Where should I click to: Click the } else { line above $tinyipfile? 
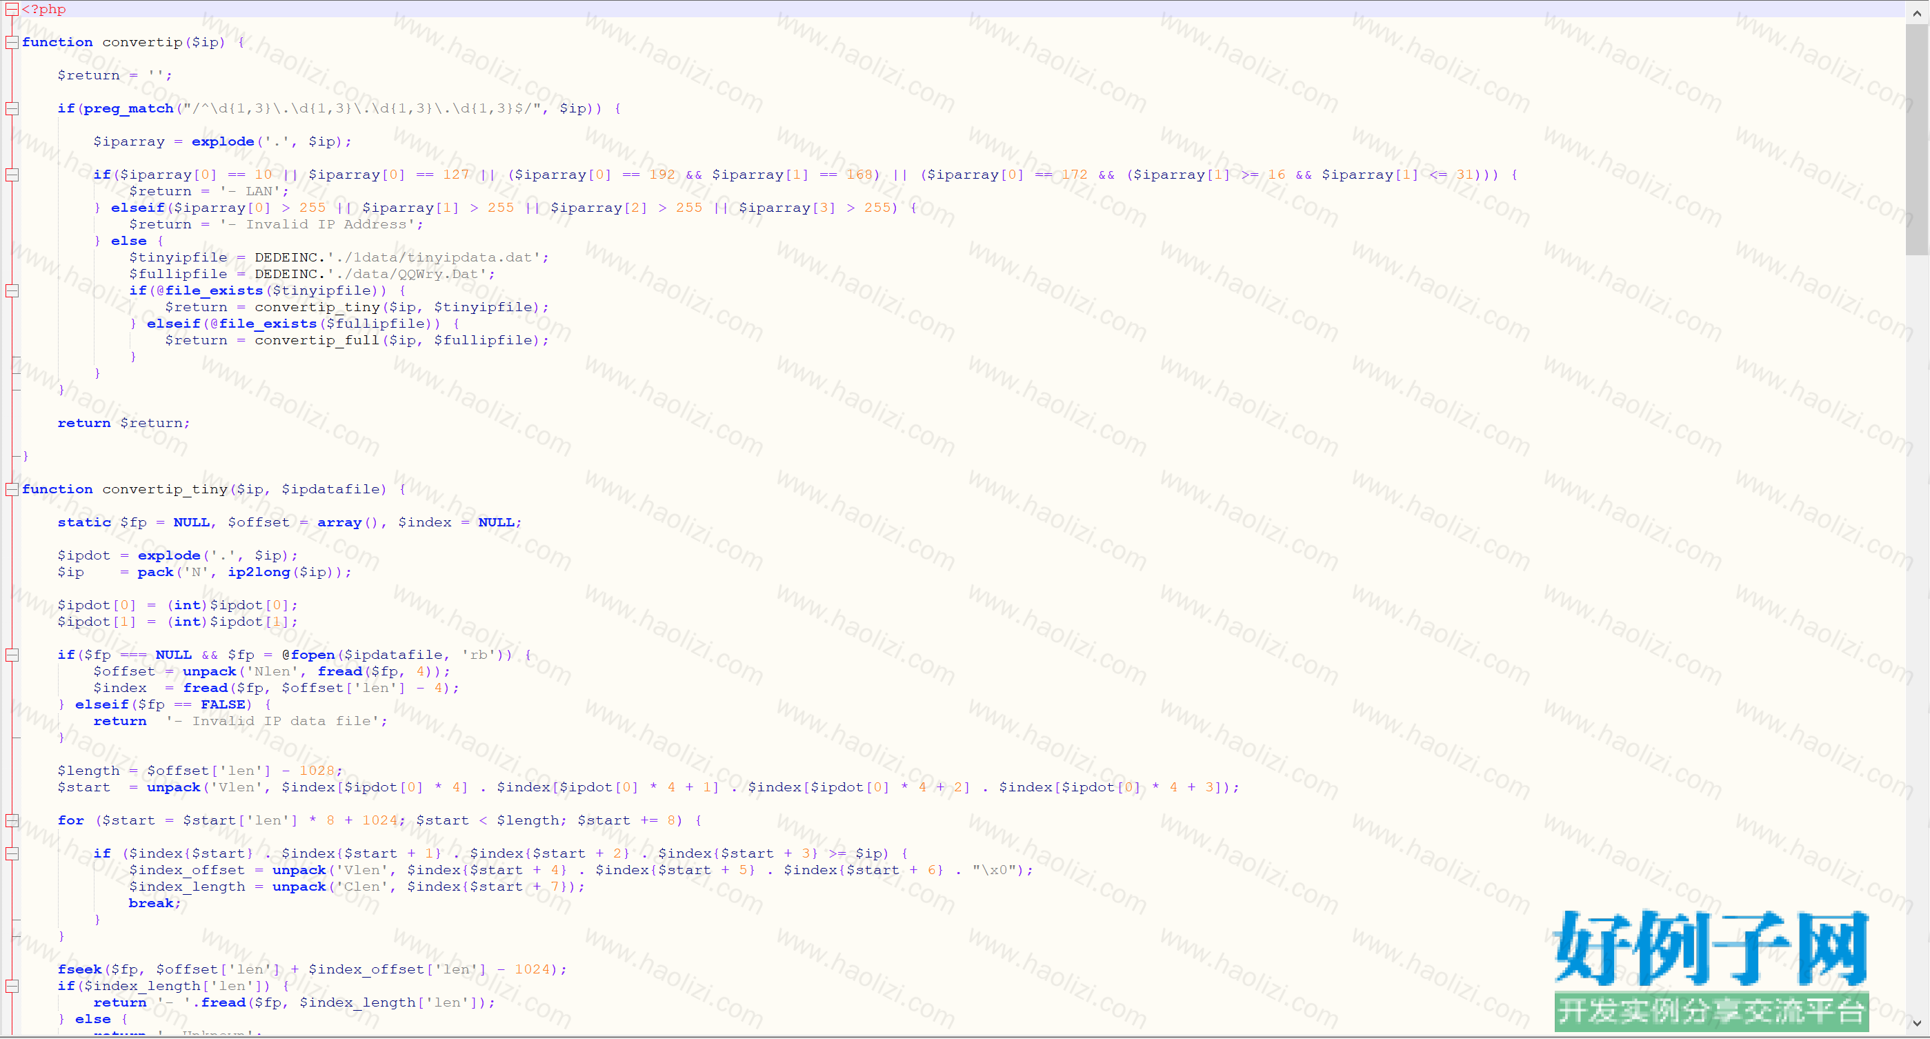(x=129, y=241)
